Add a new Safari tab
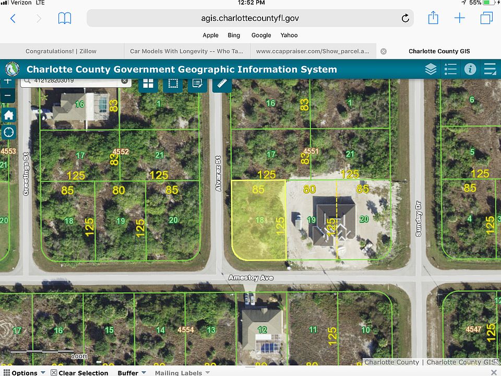The image size is (501, 376). 459,18
